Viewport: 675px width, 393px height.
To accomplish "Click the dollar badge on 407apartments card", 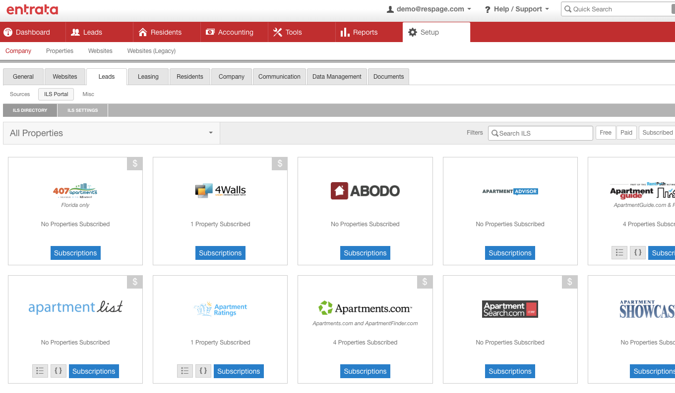I will 135,164.
